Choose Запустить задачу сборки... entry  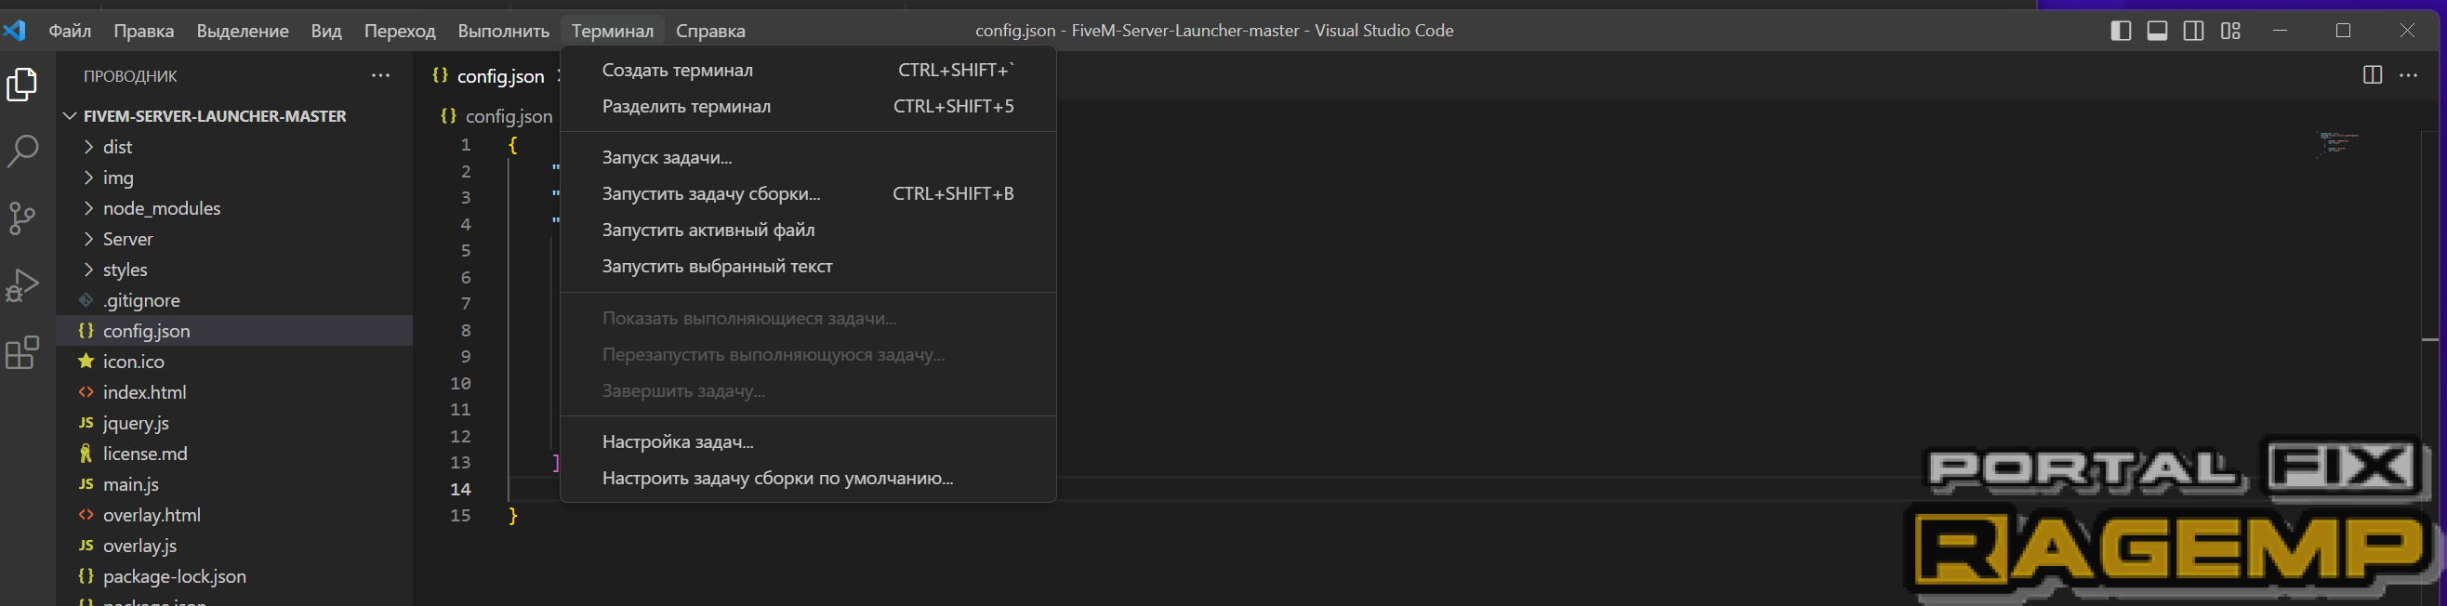pos(809,193)
